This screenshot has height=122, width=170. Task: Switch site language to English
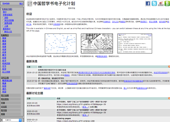coord(6,4)
